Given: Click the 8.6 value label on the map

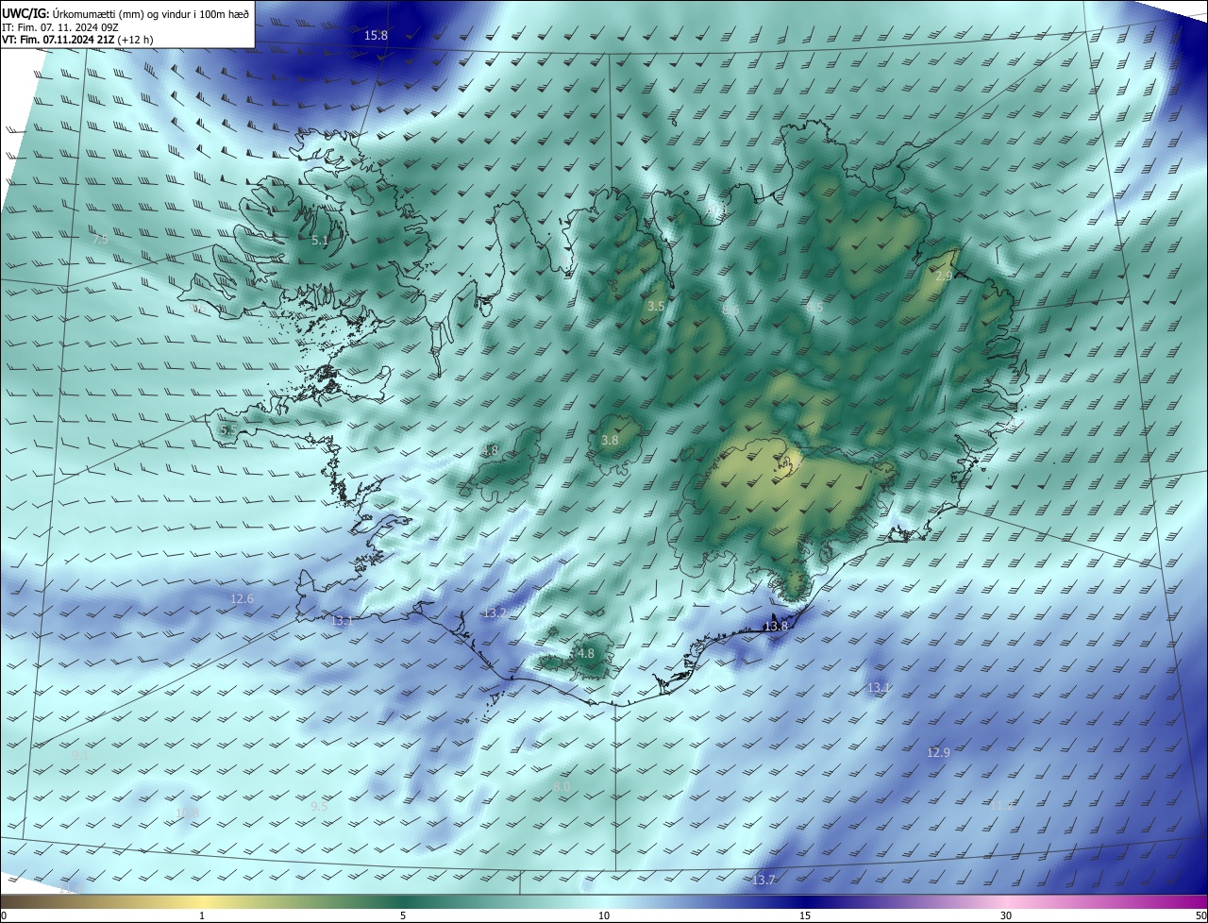Looking at the screenshot, I should [730, 310].
